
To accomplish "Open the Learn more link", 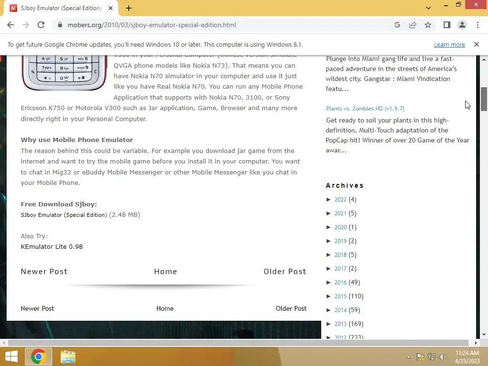I will [449, 44].
